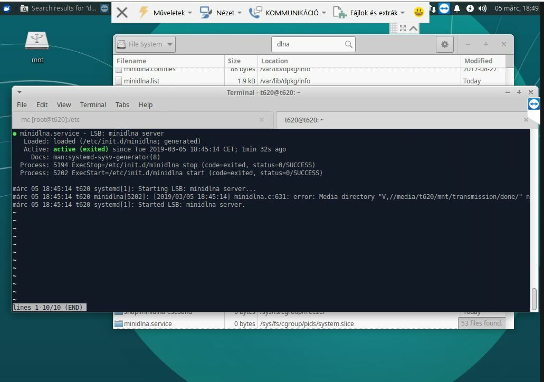This screenshot has height=382, width=544.
Task: Click the search field containing dlna
Action: (313, 44)
